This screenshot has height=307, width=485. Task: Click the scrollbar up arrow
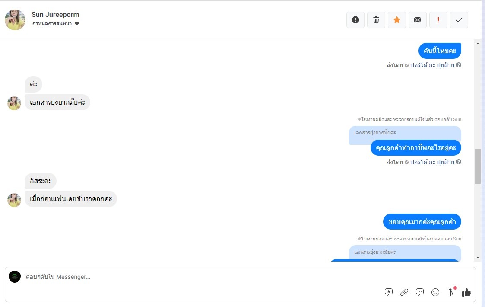478,43
